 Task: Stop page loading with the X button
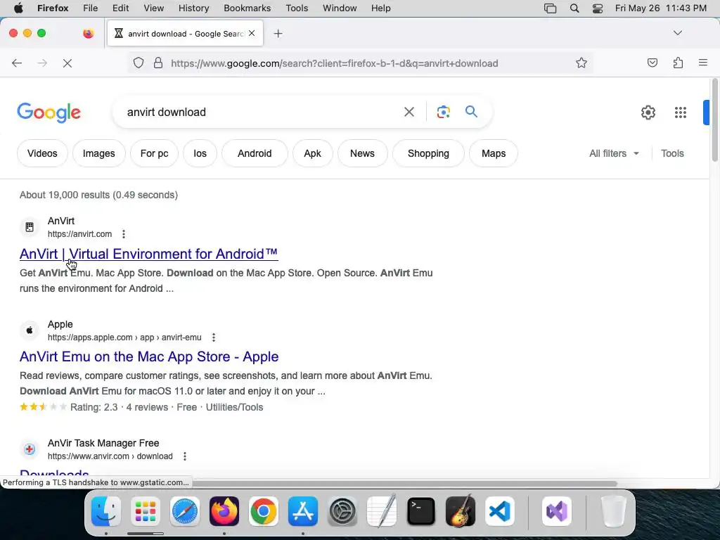(x=67, y=63)
